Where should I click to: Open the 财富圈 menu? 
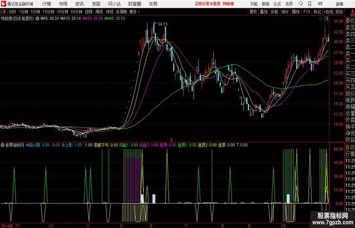tap(135, 4)
